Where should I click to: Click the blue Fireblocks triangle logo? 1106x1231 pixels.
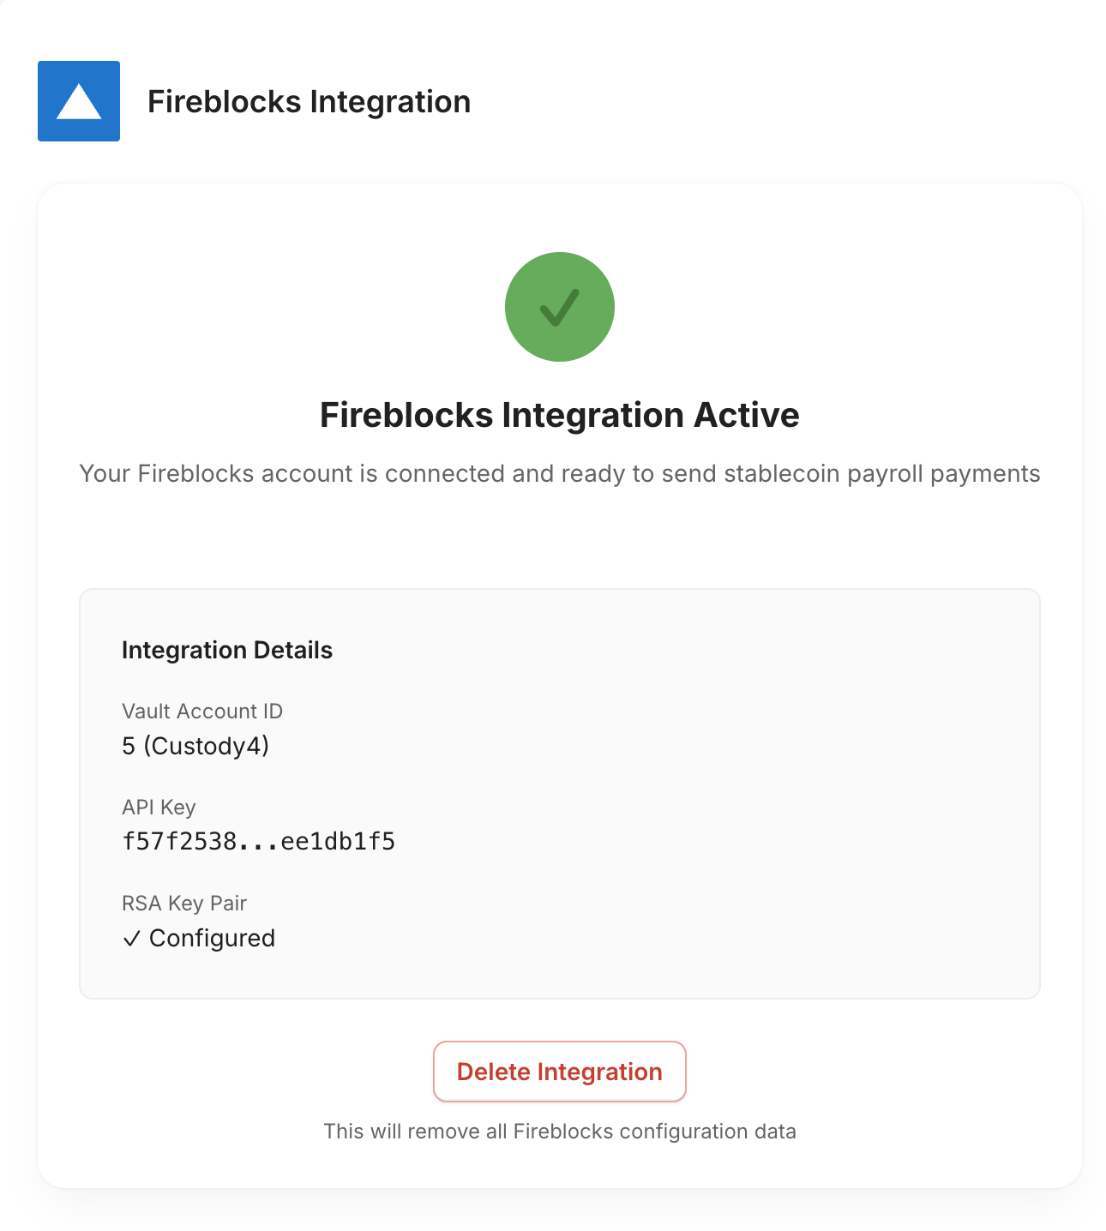(x=79, y=101)
